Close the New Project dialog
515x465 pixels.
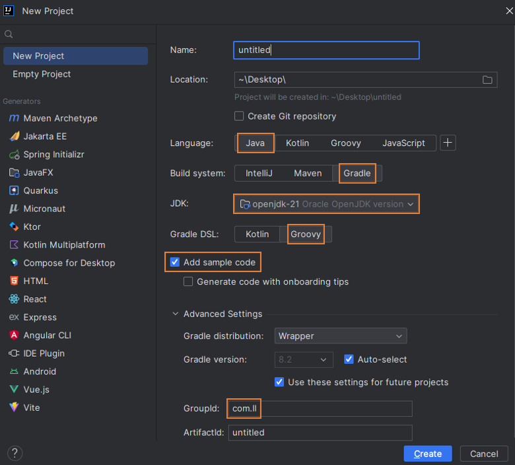click(510, 11)
